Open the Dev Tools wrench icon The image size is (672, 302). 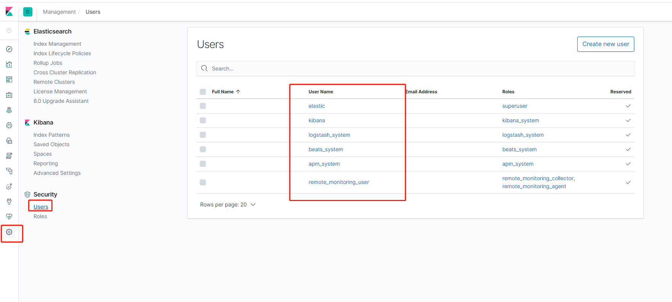(x=9, y=201)
